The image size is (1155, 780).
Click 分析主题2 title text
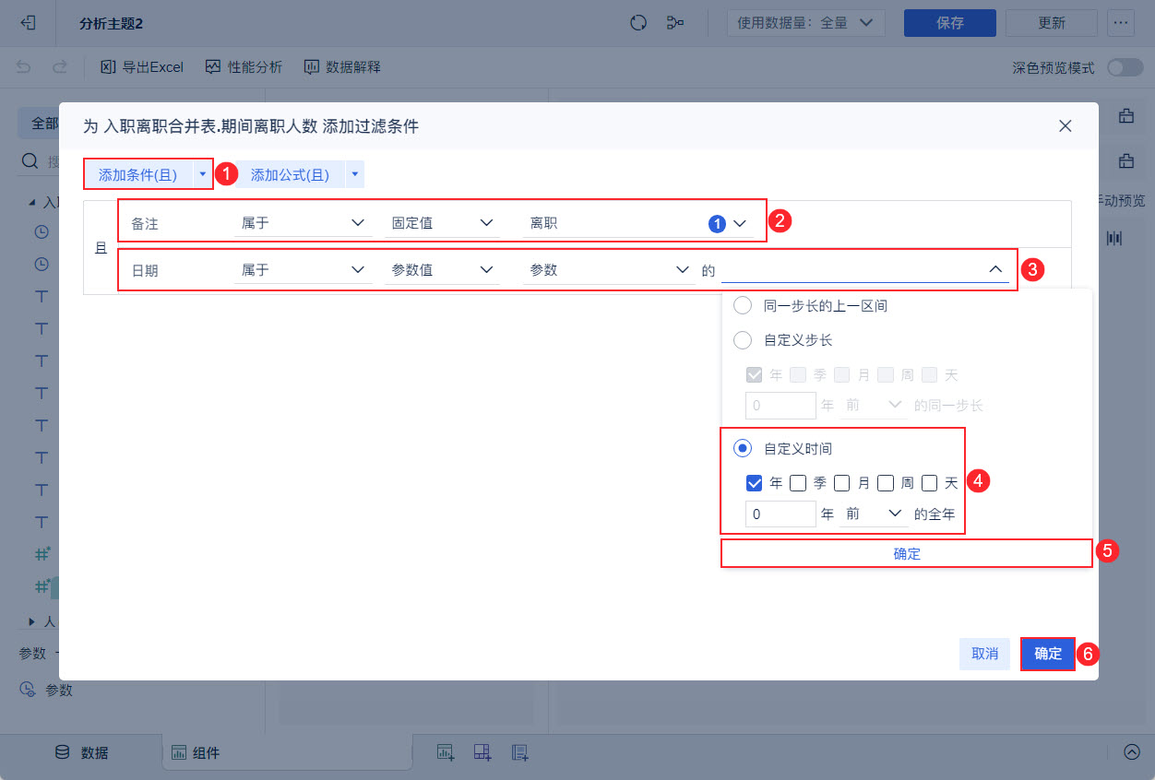point(112,23)
